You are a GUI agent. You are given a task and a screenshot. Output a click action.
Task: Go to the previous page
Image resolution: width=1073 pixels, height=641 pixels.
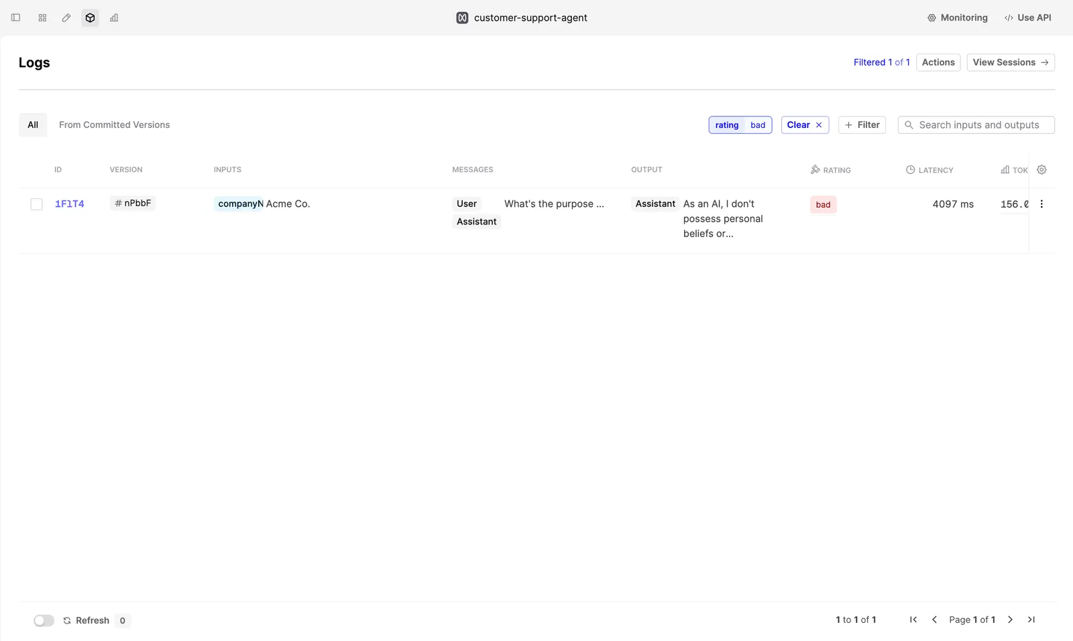[934, 620]
